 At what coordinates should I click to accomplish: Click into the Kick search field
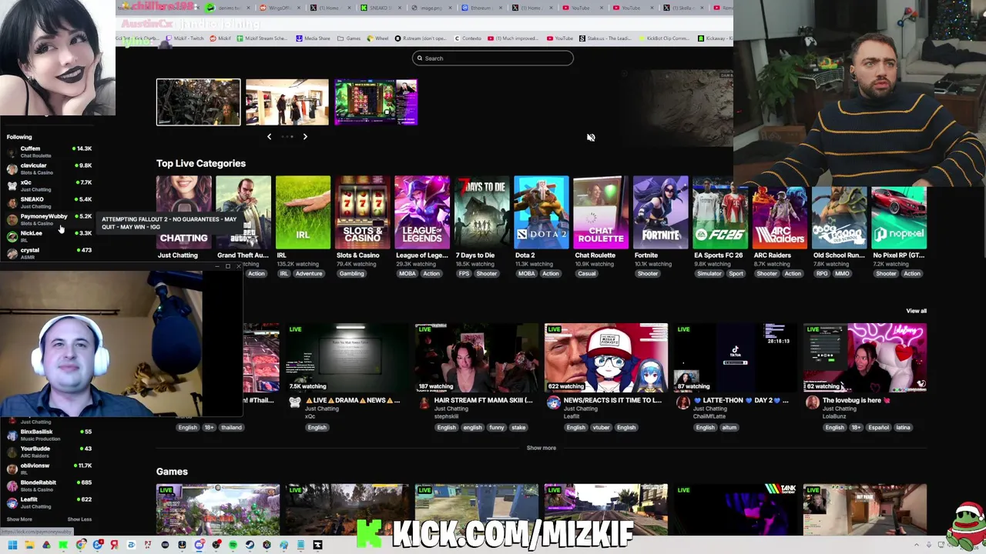[493, 58]
